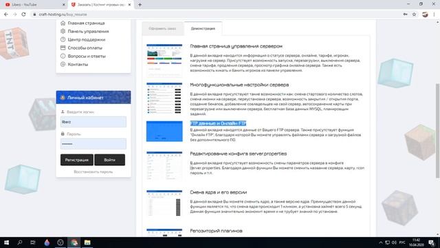
Task: Open a new browser tab
Action: tap(140, 5)
